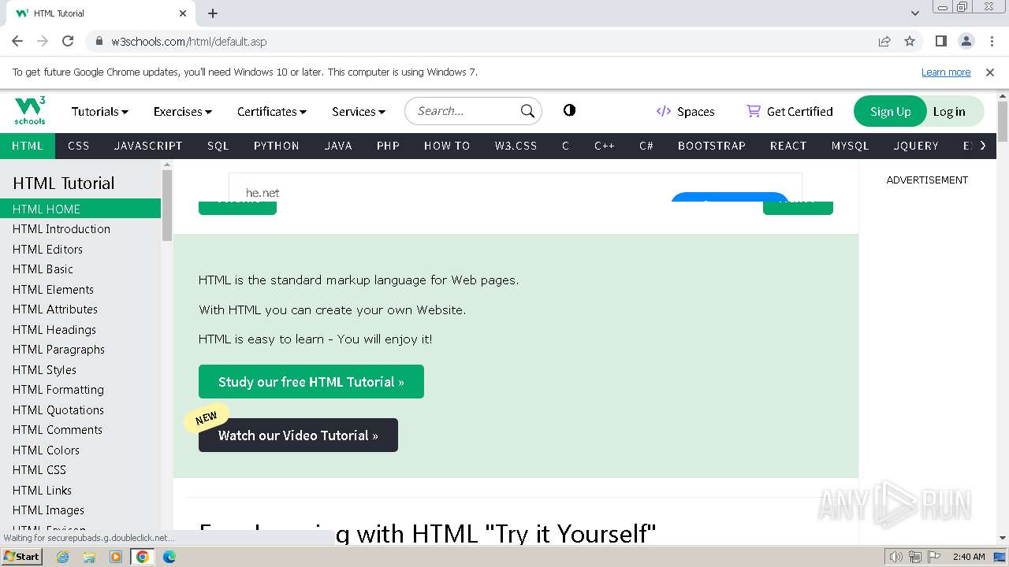
Task: Open HTML Attributes in the sidebar
Action: 80,309
